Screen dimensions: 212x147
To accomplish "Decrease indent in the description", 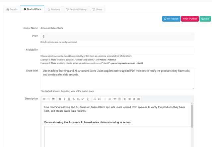I will [x=105, y=99].
